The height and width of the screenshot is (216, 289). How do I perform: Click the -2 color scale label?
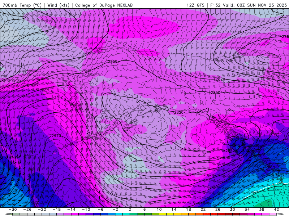115,210
